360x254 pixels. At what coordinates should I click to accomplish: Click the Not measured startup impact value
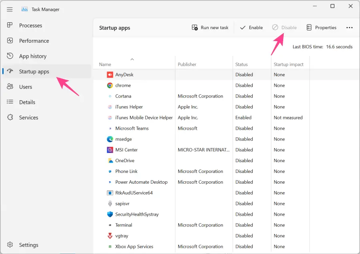[x=288, y=117]
